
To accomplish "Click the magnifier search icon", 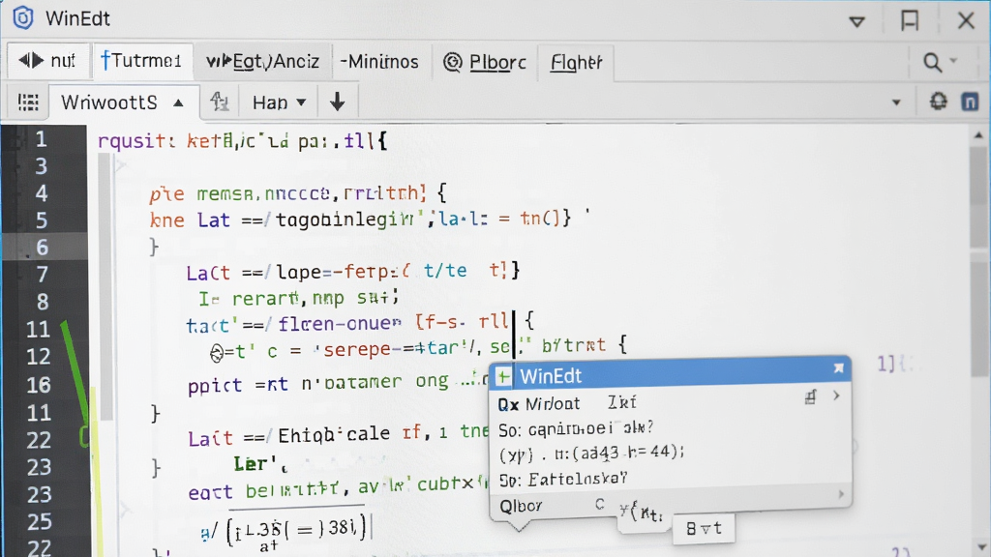I will [932, 62].
